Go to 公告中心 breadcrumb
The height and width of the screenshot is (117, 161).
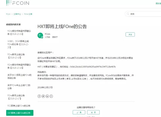(17, 14)
